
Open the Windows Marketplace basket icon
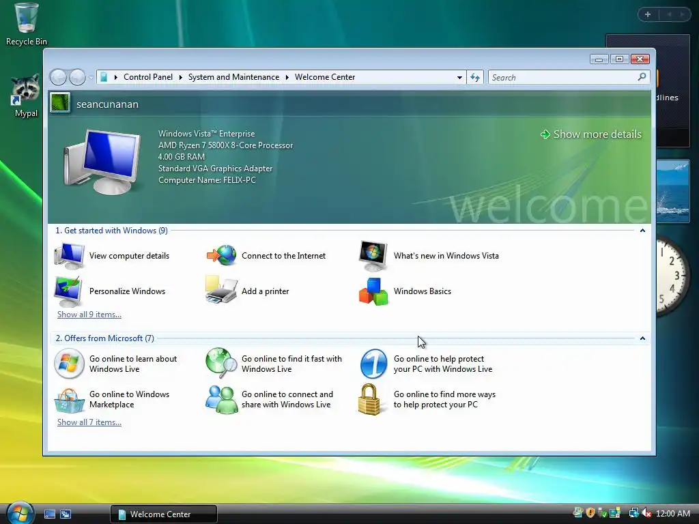click(x=69, y=400)
